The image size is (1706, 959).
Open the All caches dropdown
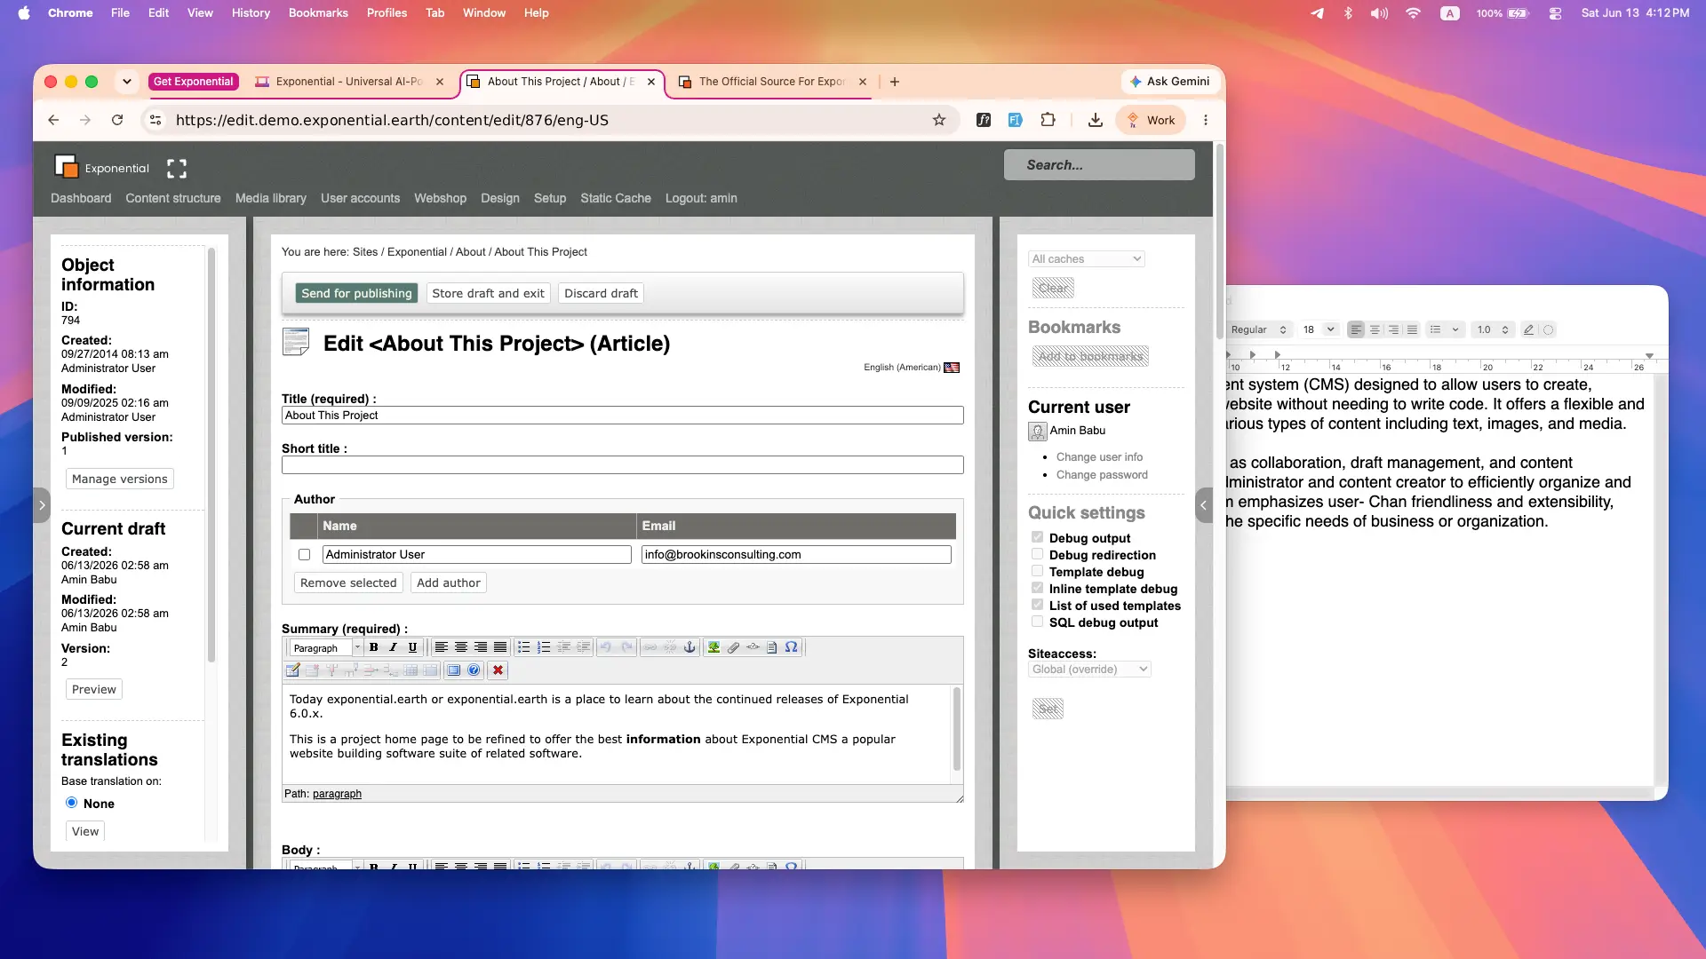pyautogui.click(x=1087, y=259)
